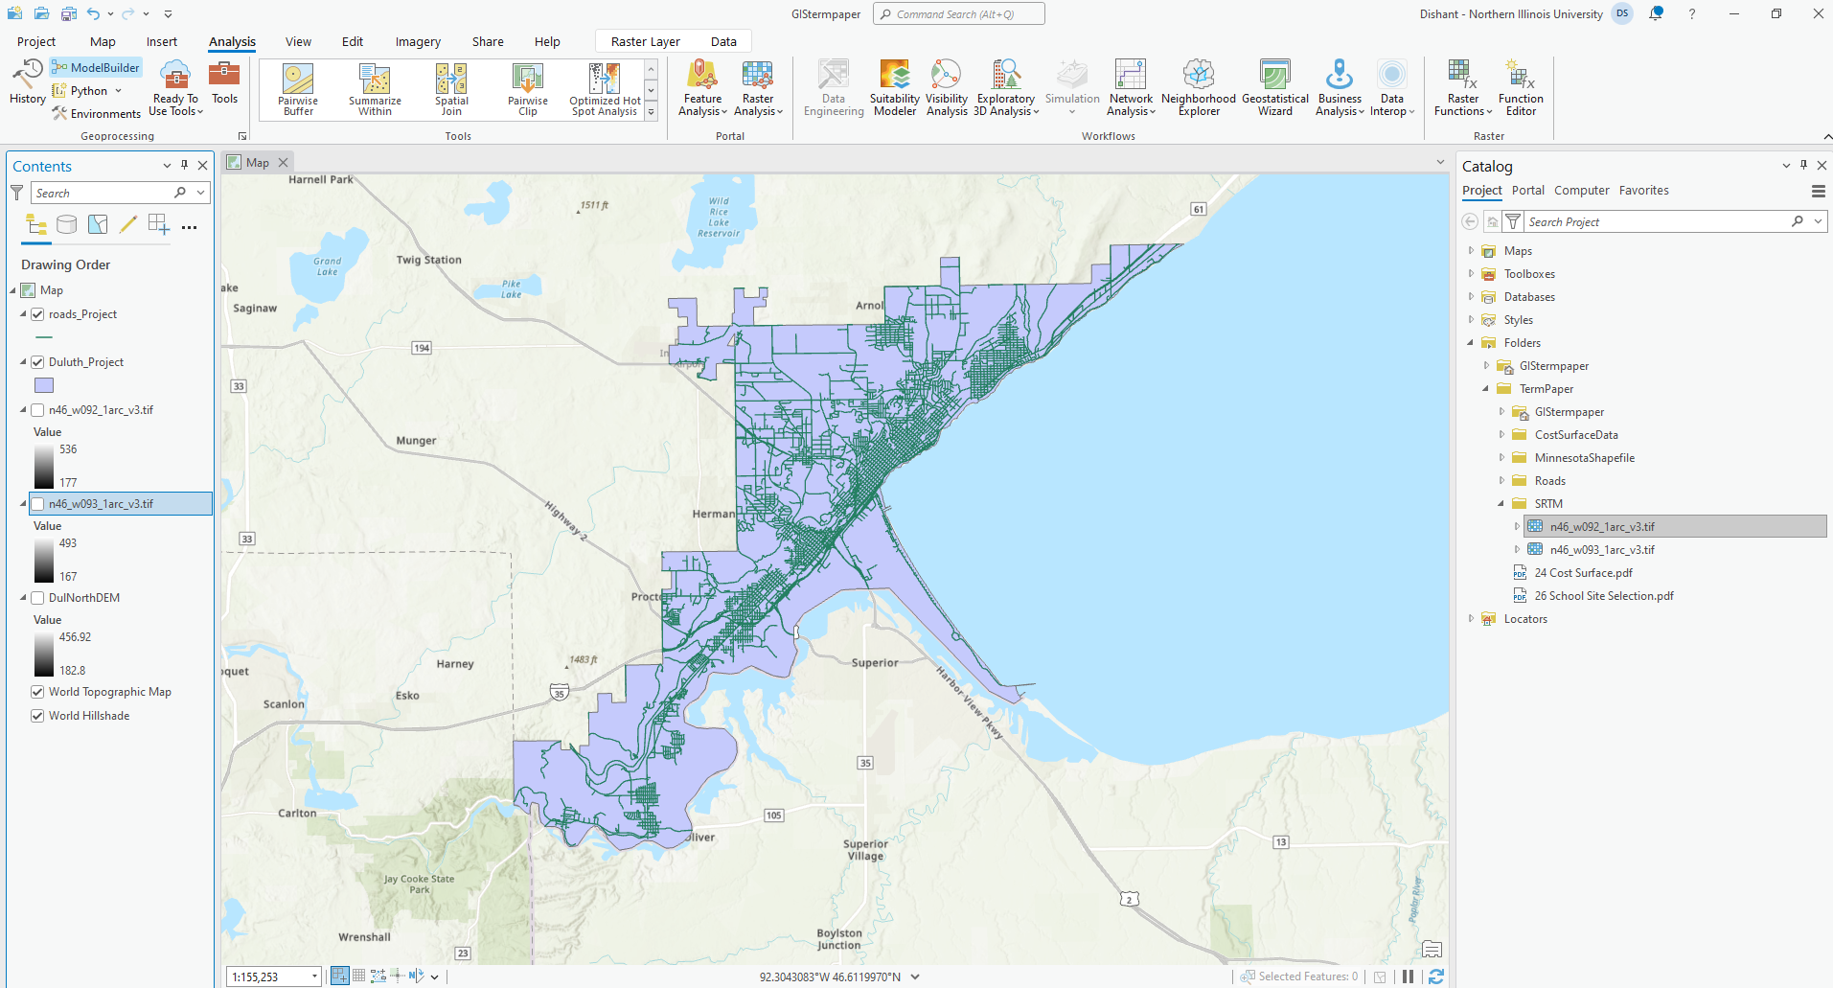Open the Suitability Modeler
Screen dimensions: 1833x988
point(894,88)
